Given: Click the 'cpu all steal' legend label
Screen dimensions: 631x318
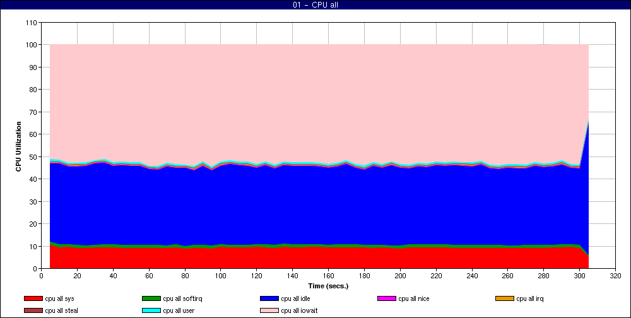Looking at the screenshot, I should pos(62,311).
